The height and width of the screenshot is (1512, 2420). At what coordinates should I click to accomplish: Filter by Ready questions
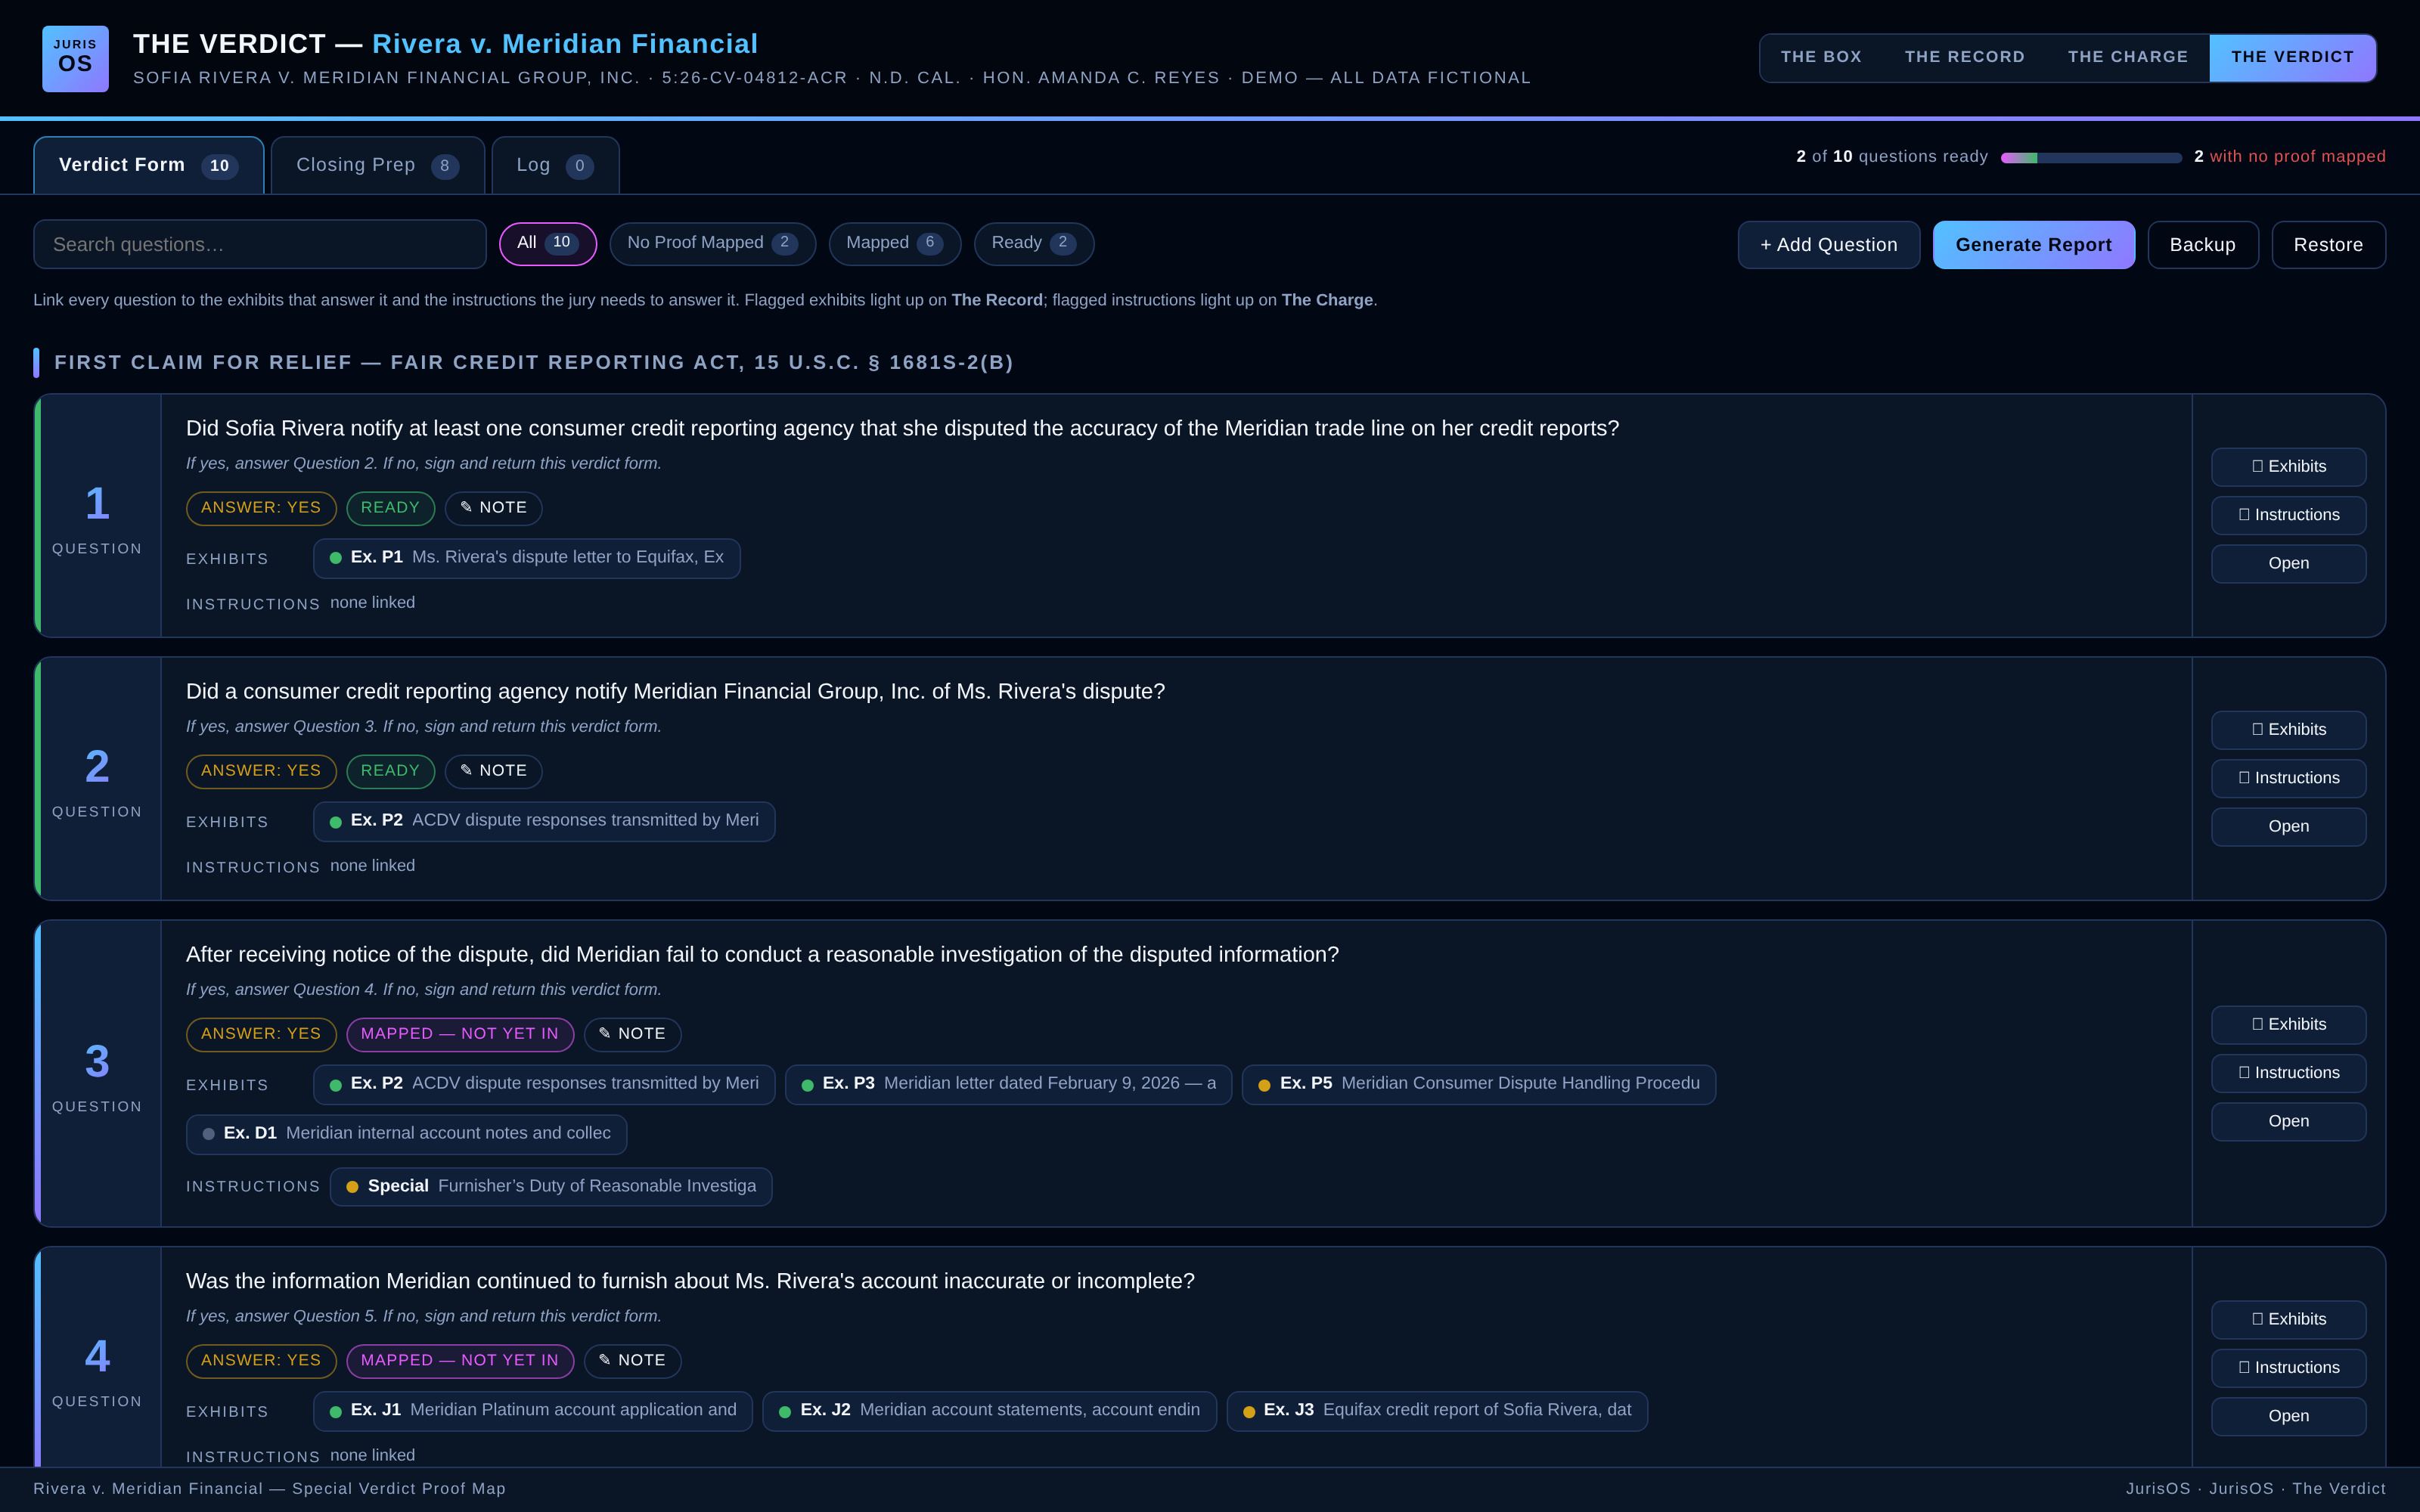1033,243
